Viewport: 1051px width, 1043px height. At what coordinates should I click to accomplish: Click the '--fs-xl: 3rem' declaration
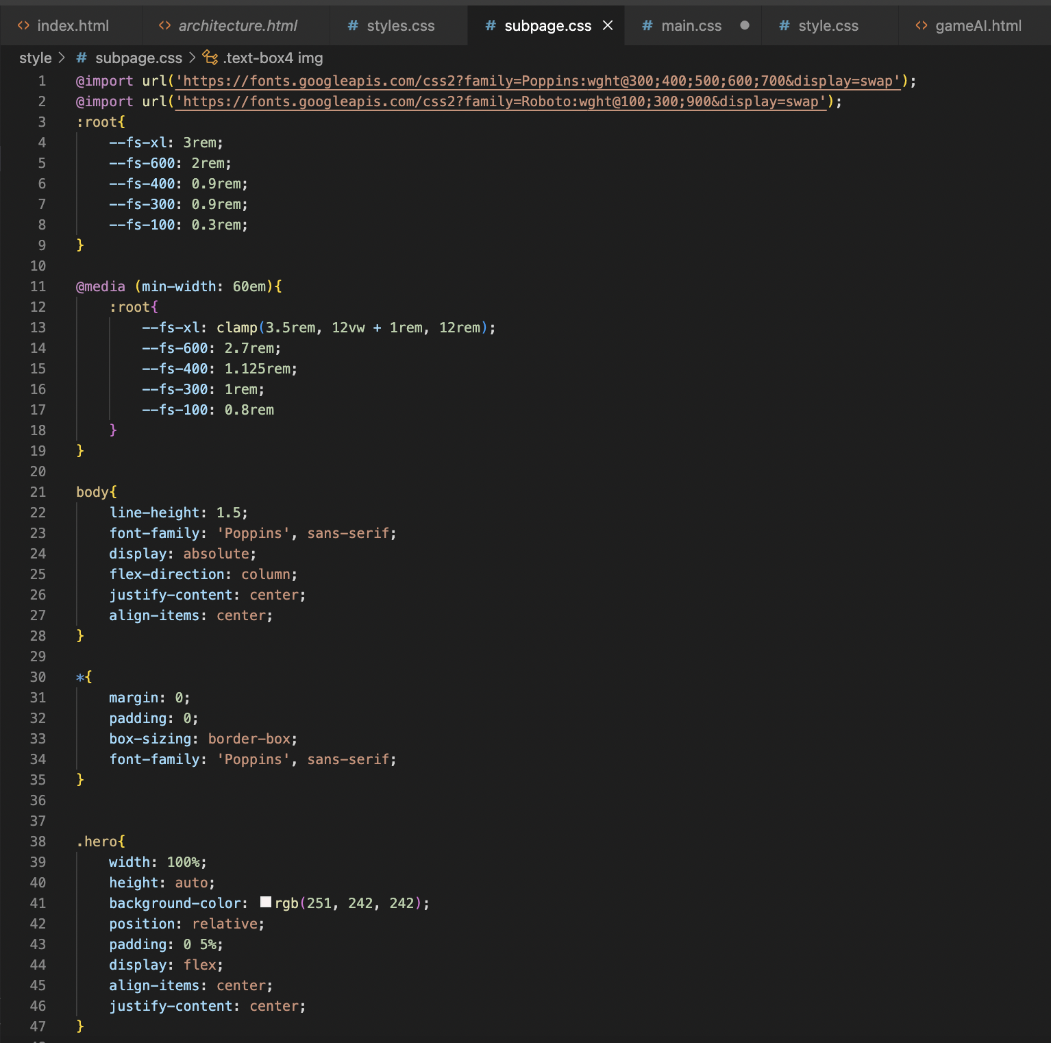166,143
